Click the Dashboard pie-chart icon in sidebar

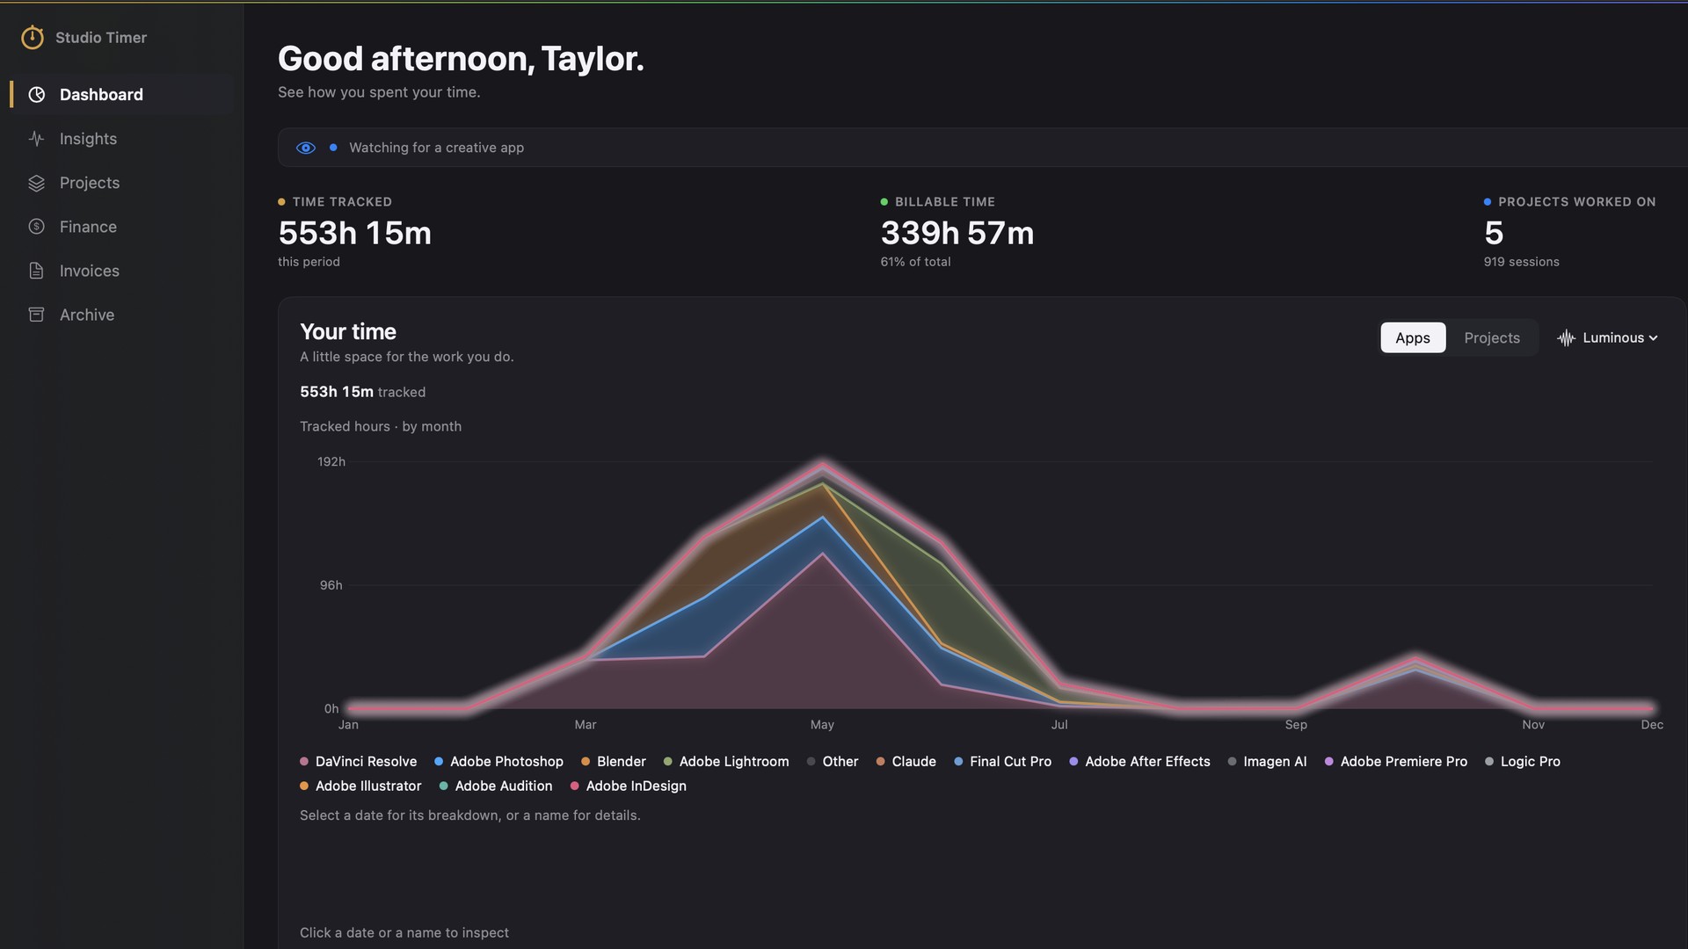pos(36,95)
